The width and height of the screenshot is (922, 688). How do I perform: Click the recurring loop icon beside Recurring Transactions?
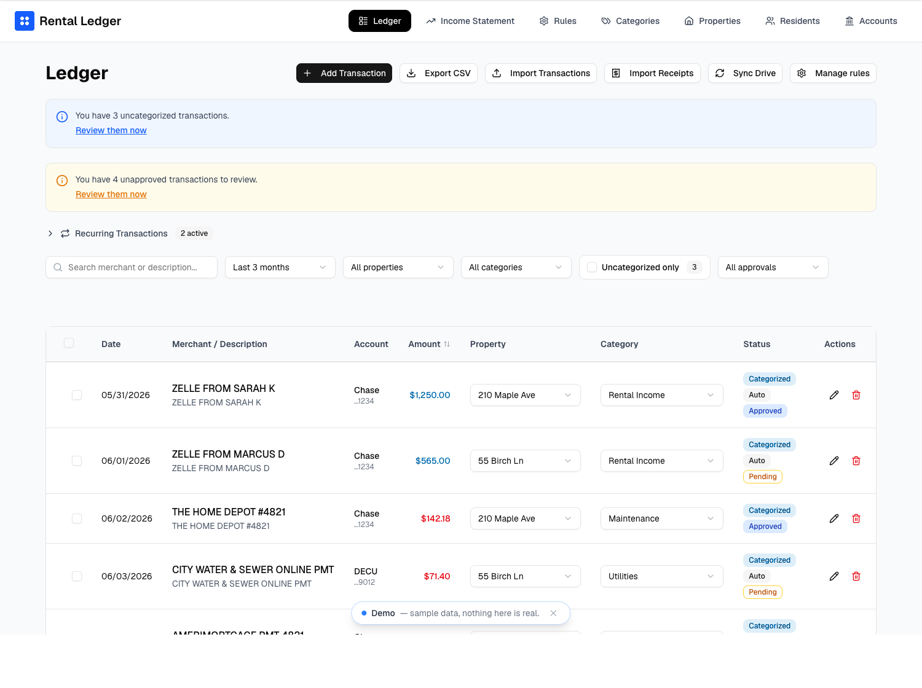tap(65, 233)
